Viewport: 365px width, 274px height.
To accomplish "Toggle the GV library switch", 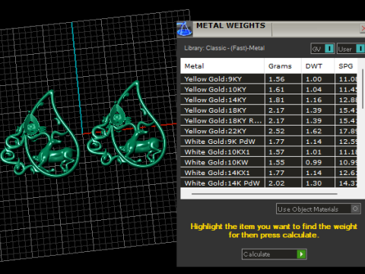I will [322, 49].
